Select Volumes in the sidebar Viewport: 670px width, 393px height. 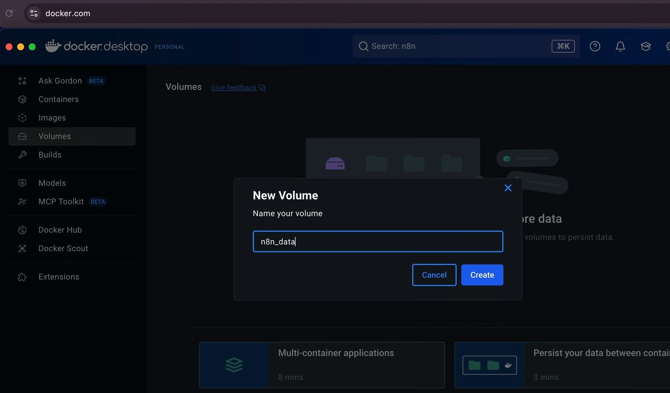[72, 136]
